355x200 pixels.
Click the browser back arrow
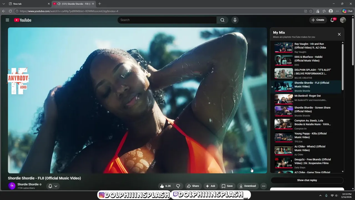[4, 11]
